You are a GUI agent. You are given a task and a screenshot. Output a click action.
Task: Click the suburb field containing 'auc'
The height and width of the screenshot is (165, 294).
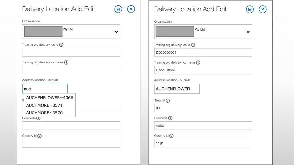45,89
